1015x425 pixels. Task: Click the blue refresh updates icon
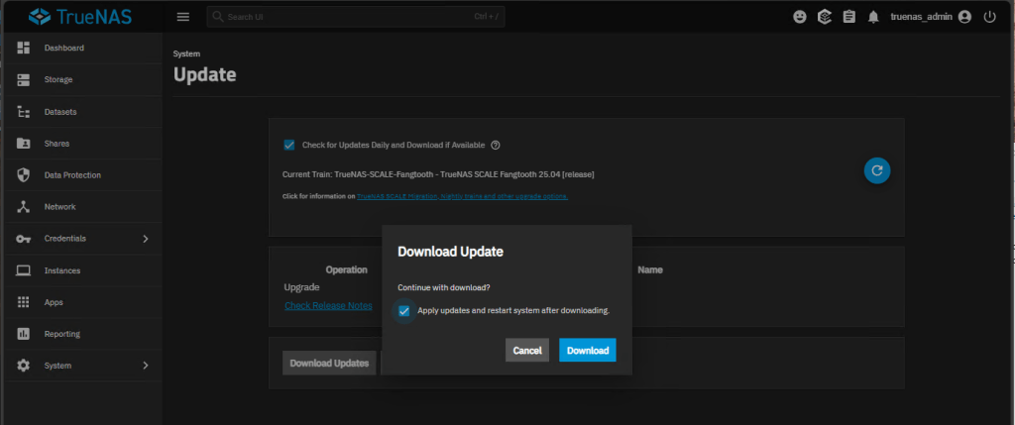point(876,170)
